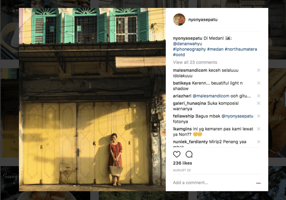The width and height of the screenshot is (286, 200).
Task: Open the @malesmandicom mention in ariazhari's comment
Action: pyautogui.click(x=211, y=96)
